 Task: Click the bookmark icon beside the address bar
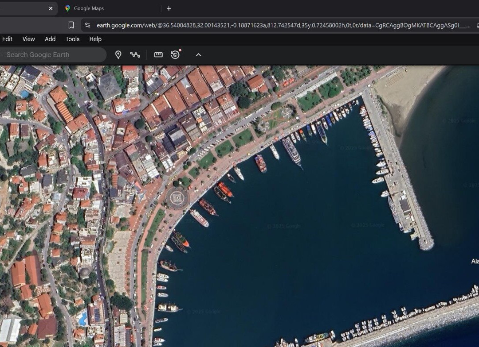71,25
